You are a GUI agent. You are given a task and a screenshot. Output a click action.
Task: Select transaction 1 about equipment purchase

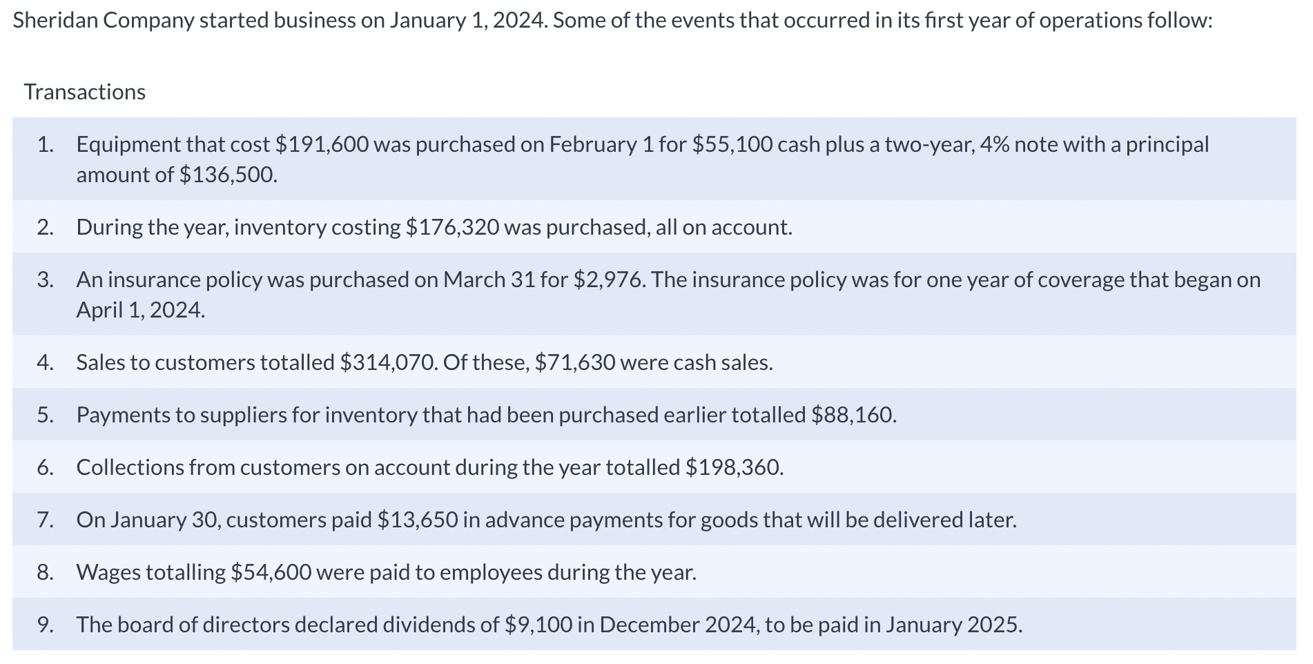654,159
